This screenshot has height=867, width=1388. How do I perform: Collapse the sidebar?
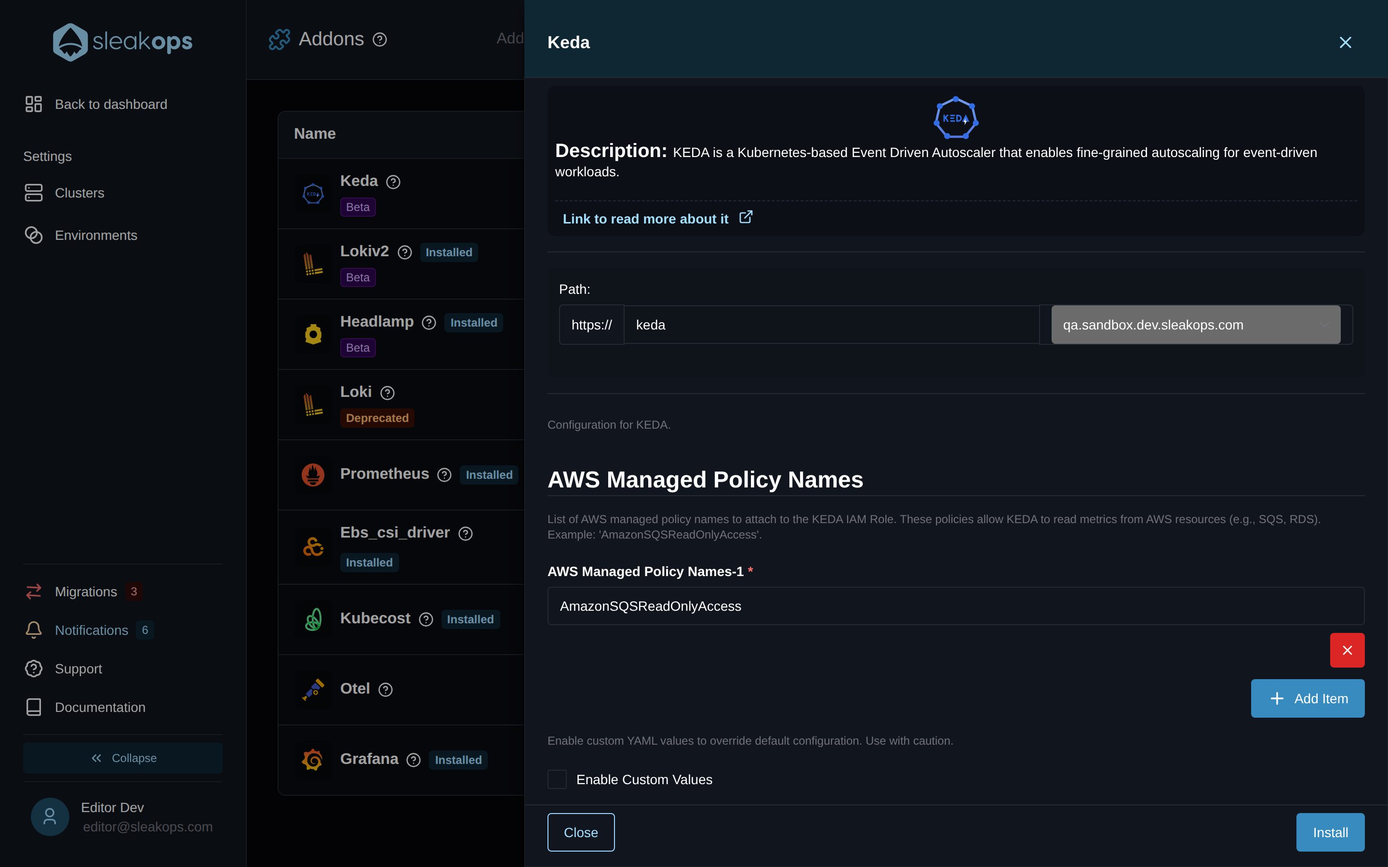pyautogui.click(x=123, y=758)
